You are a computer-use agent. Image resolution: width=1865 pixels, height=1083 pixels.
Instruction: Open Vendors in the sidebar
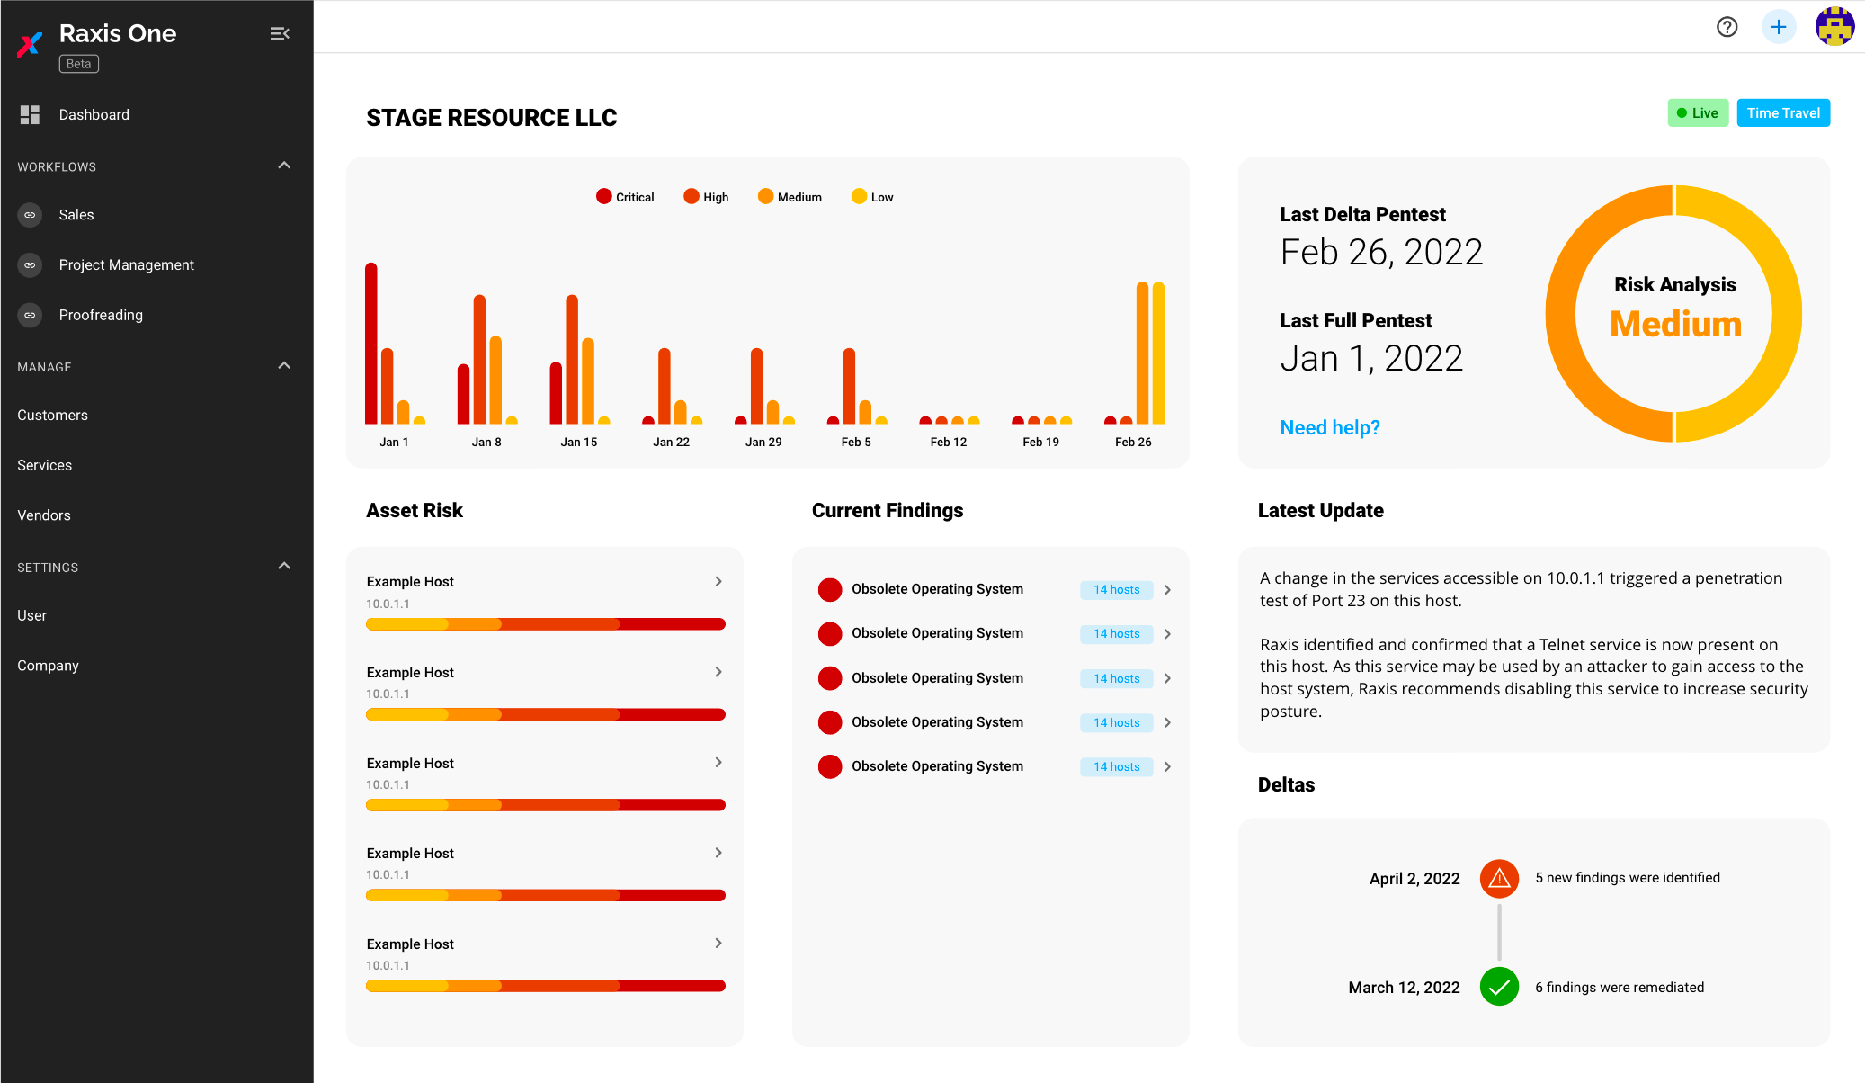pos(43,515)
